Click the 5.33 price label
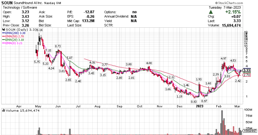 45,64
